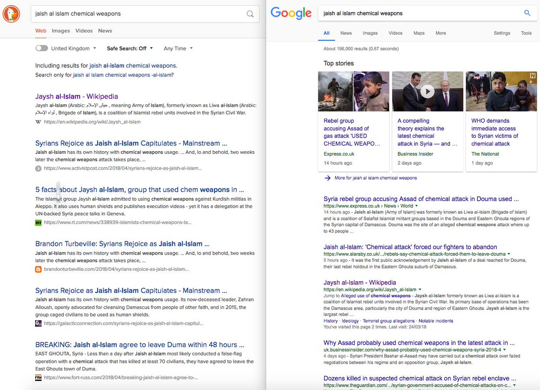Open Google search Tools
Screen dimensions: 540x390
526,33
